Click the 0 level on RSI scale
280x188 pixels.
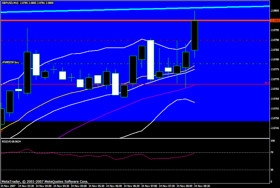(271, 182)
